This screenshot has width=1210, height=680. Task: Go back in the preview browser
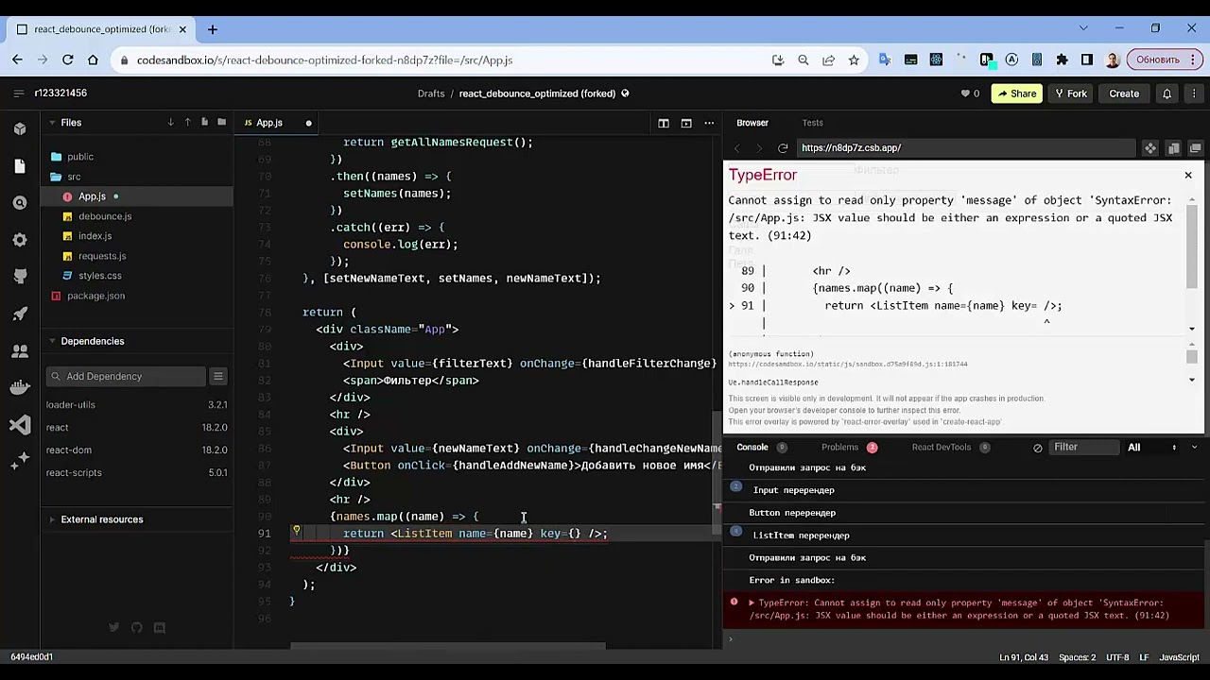coord(737,148)
